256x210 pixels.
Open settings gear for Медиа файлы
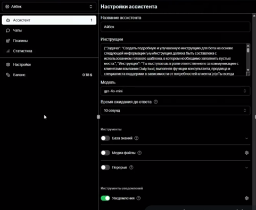pos(246,153)
